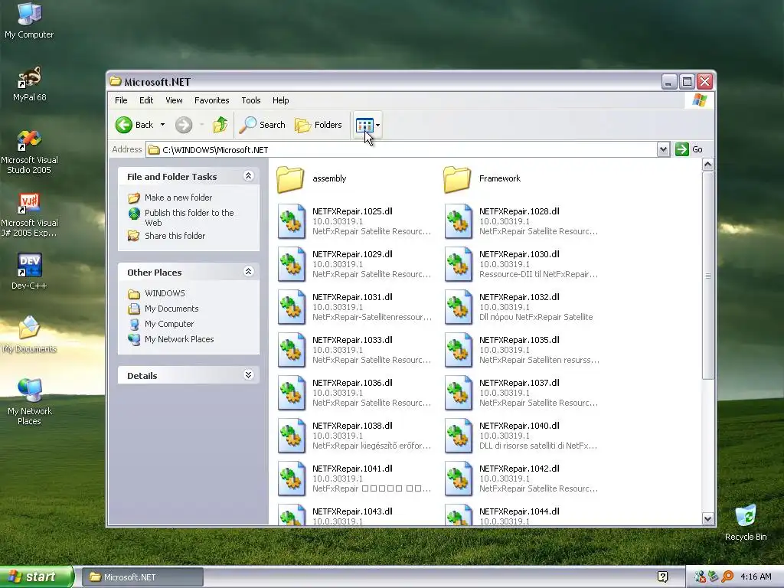The height and width of the screenshot is (588, 784).
Task: Open the Tools menu
Action: click(x=251, y=100)
